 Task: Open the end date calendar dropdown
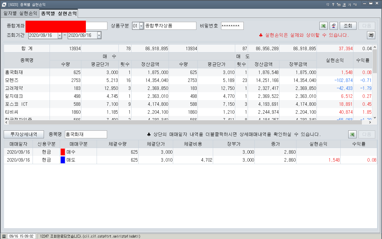point(99,35)
